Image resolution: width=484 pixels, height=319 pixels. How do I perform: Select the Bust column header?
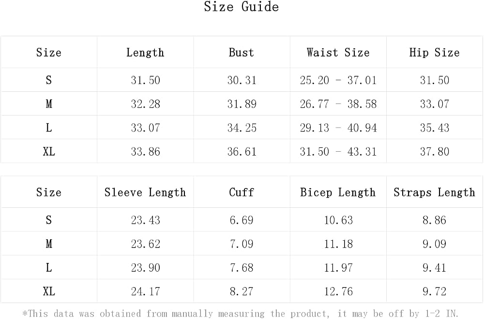tap(242, 52)
